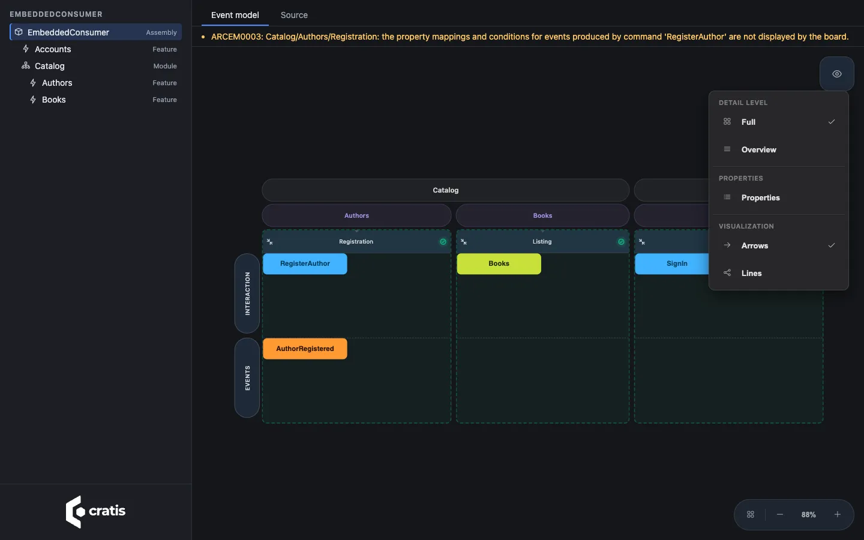This screenshot has height=540, width=864.
Task: Collapse the Registration slice
Action: pos(270,242)
